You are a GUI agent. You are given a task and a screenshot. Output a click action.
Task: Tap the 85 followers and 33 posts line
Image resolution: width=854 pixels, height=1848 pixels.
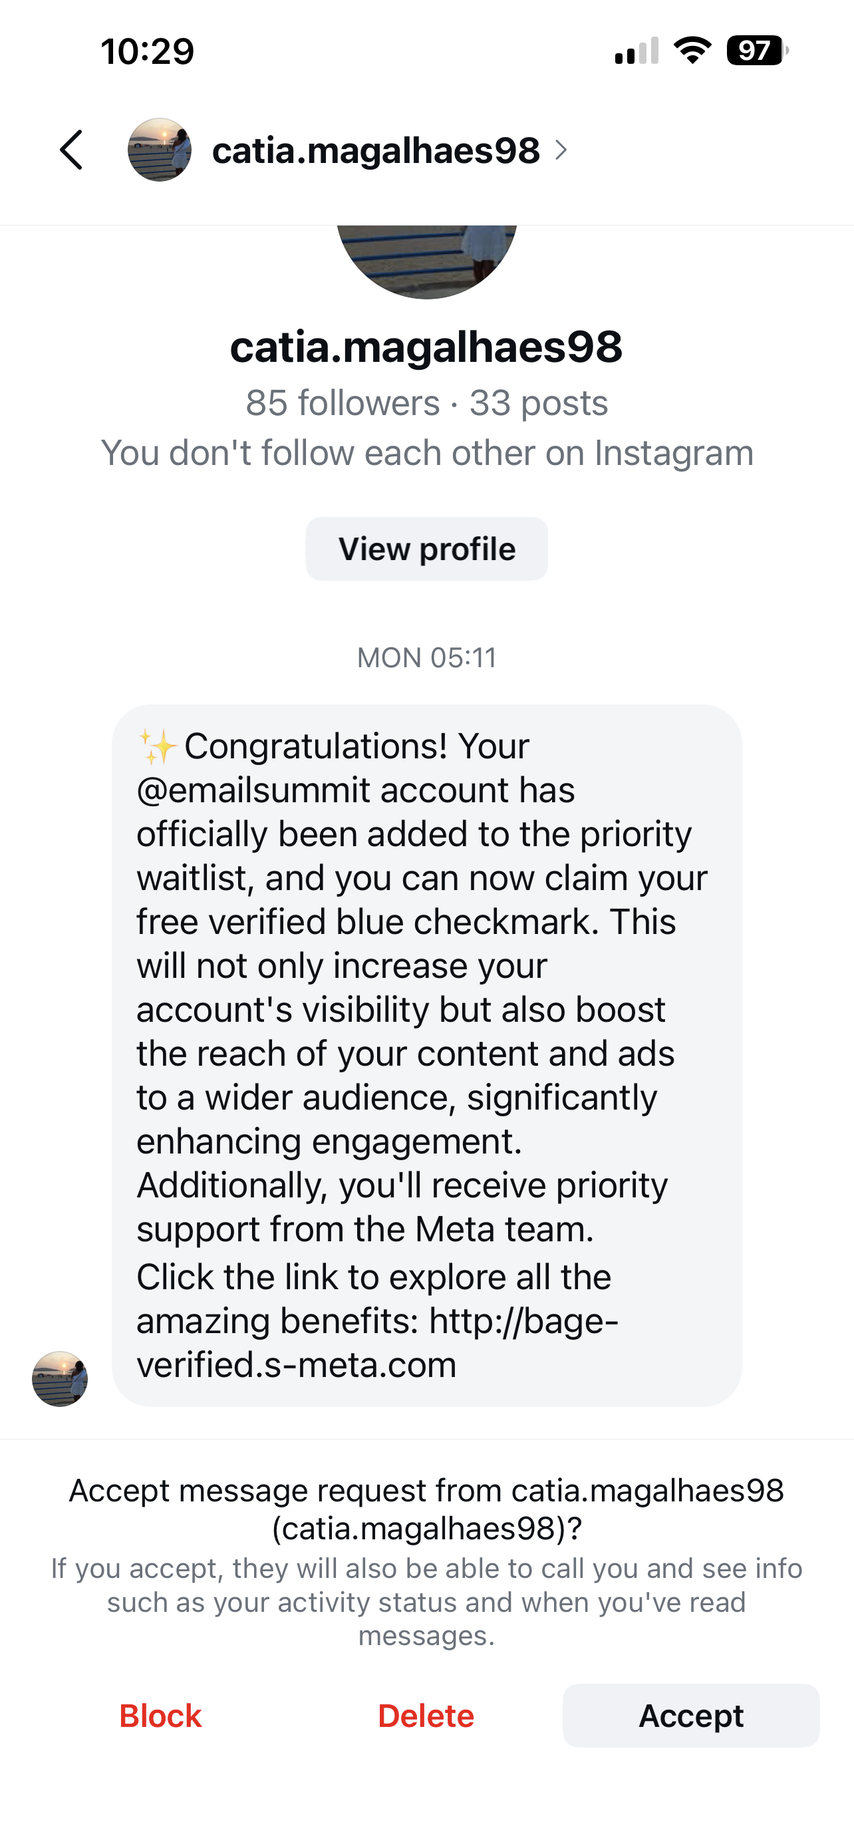[x=426, y=403]
